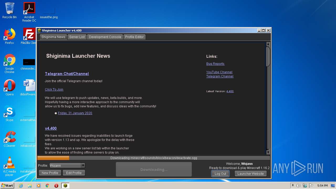Open the YouTube Channel link
The height and width of the screenshot is (189, 336).
click(x=219, y=72)
